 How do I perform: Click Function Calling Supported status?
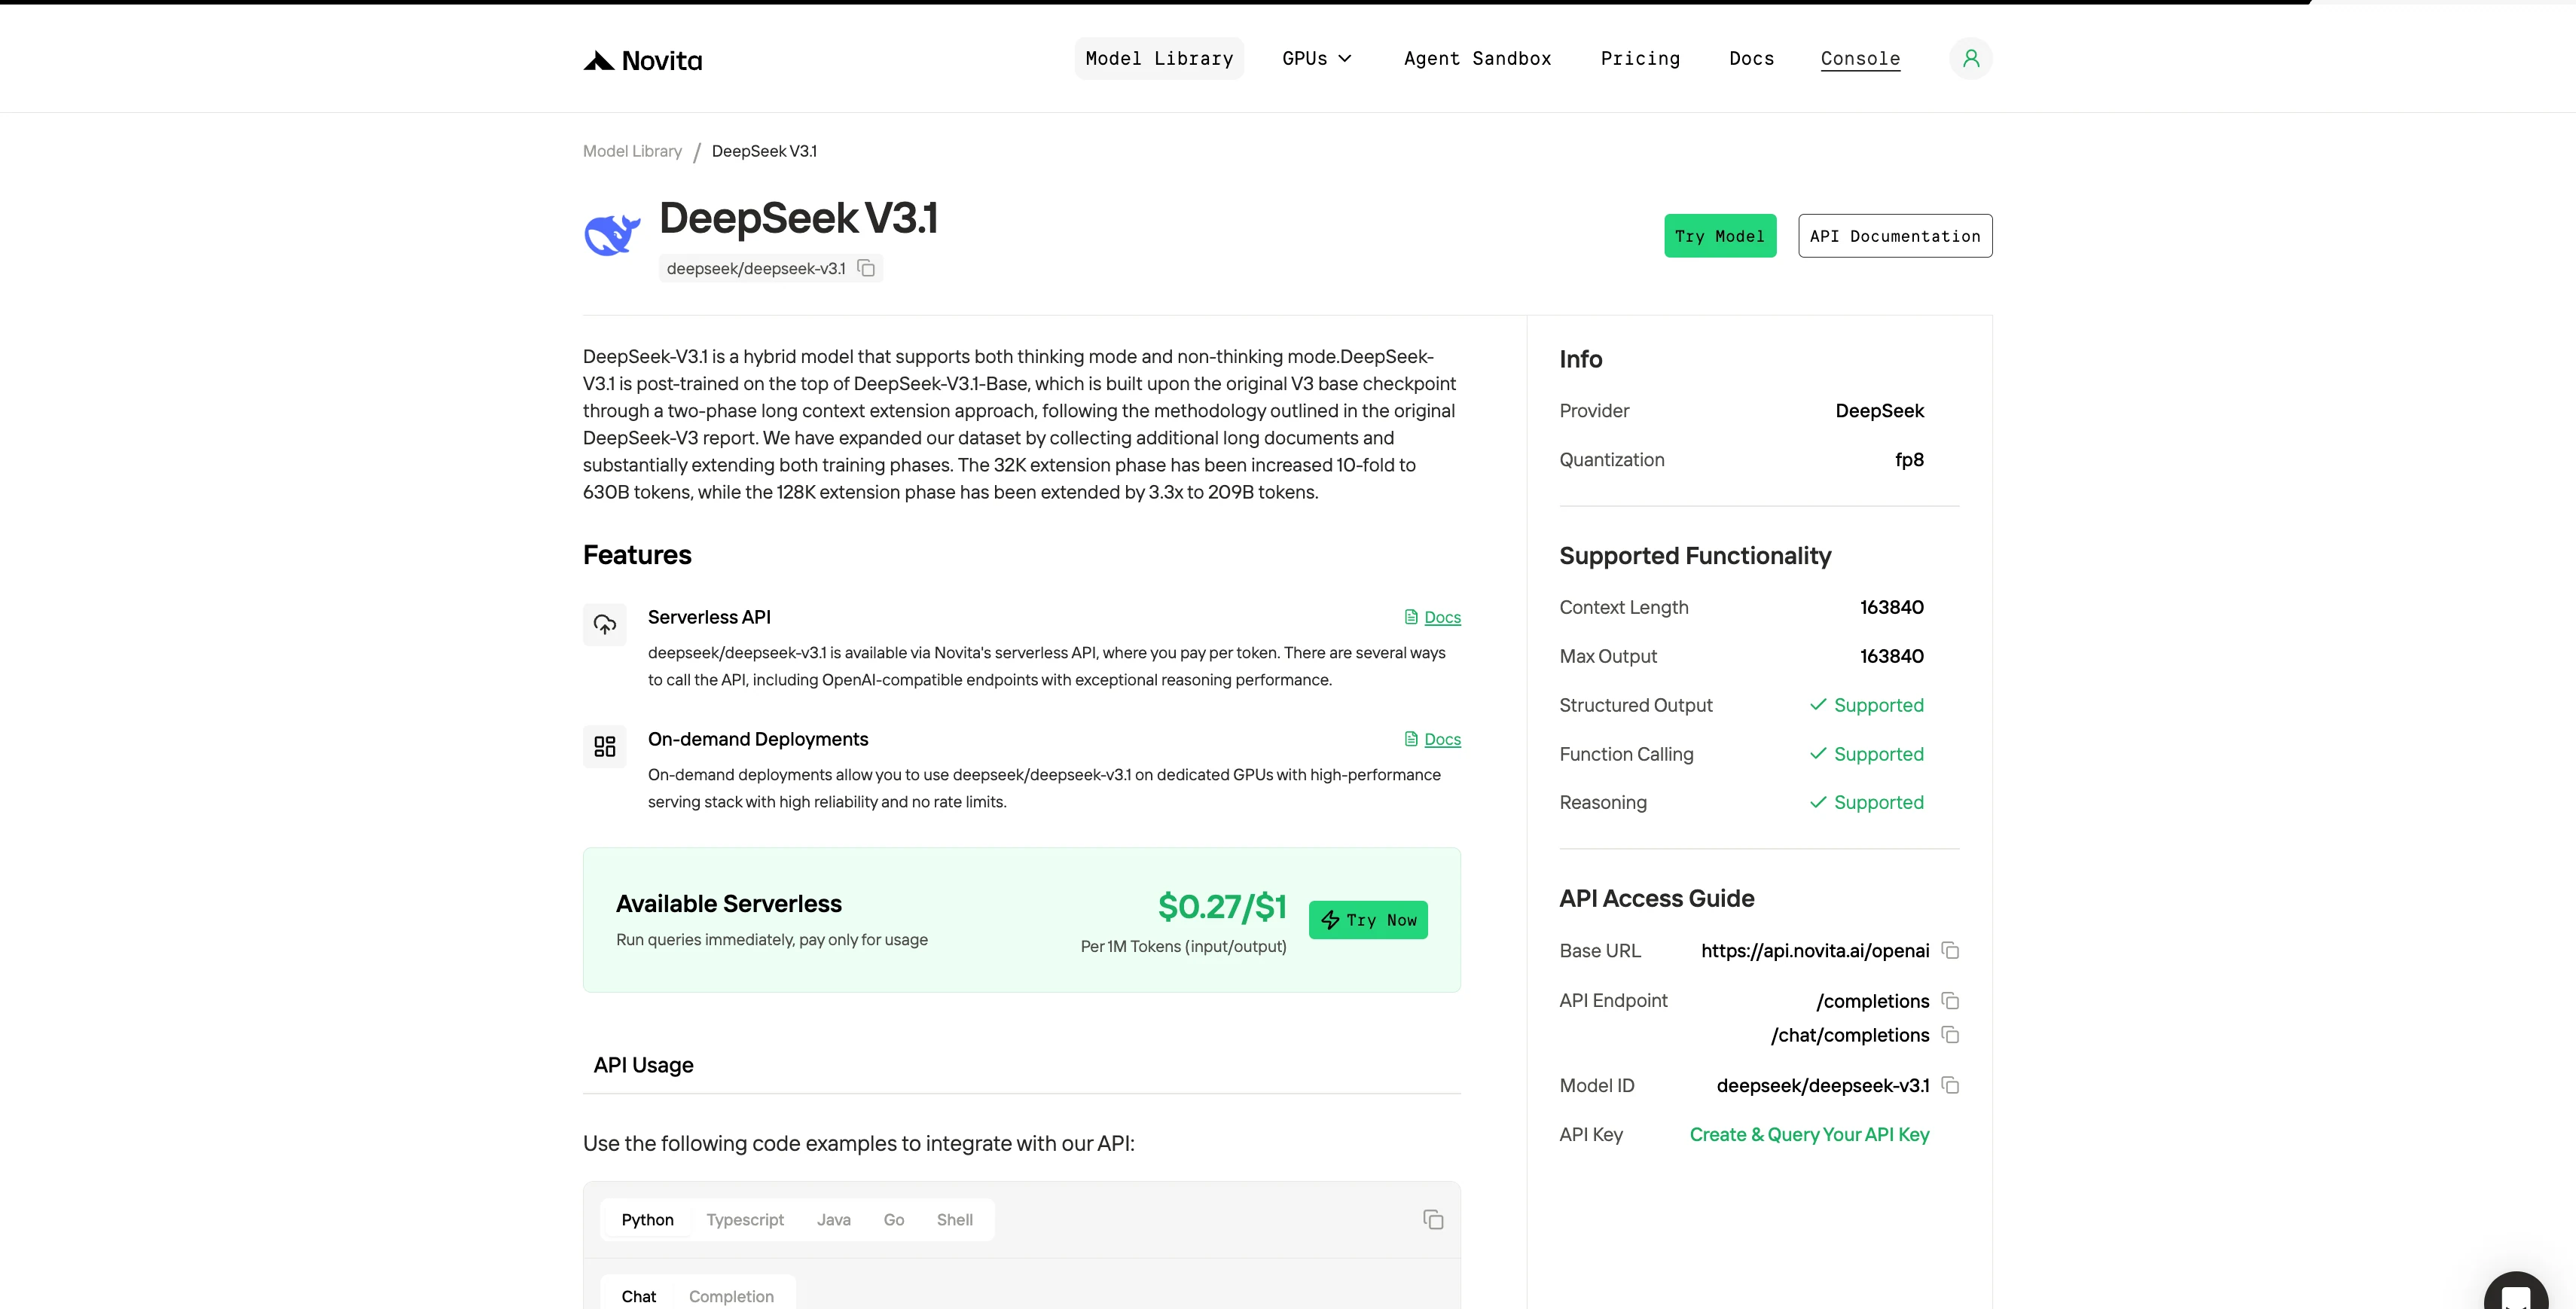(1866, 754)
